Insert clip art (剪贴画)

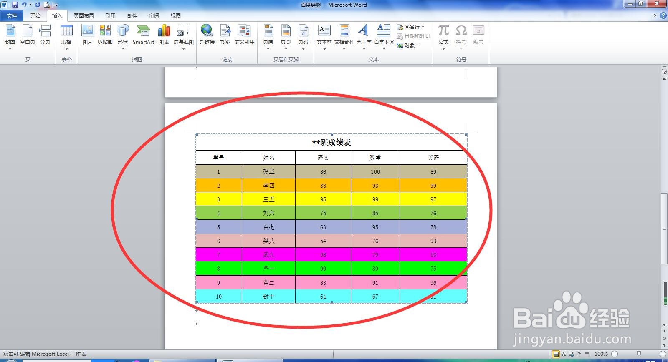tap(105, 35)
